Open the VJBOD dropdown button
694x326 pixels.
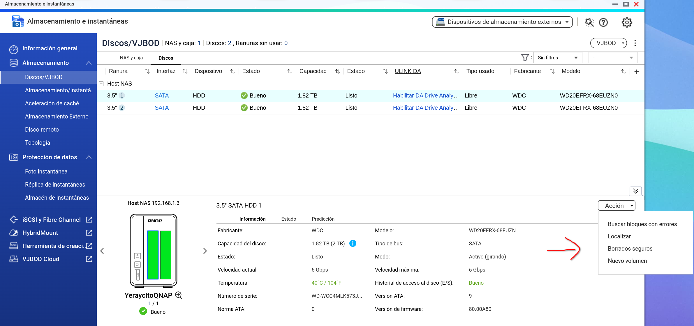coord(608,43)
